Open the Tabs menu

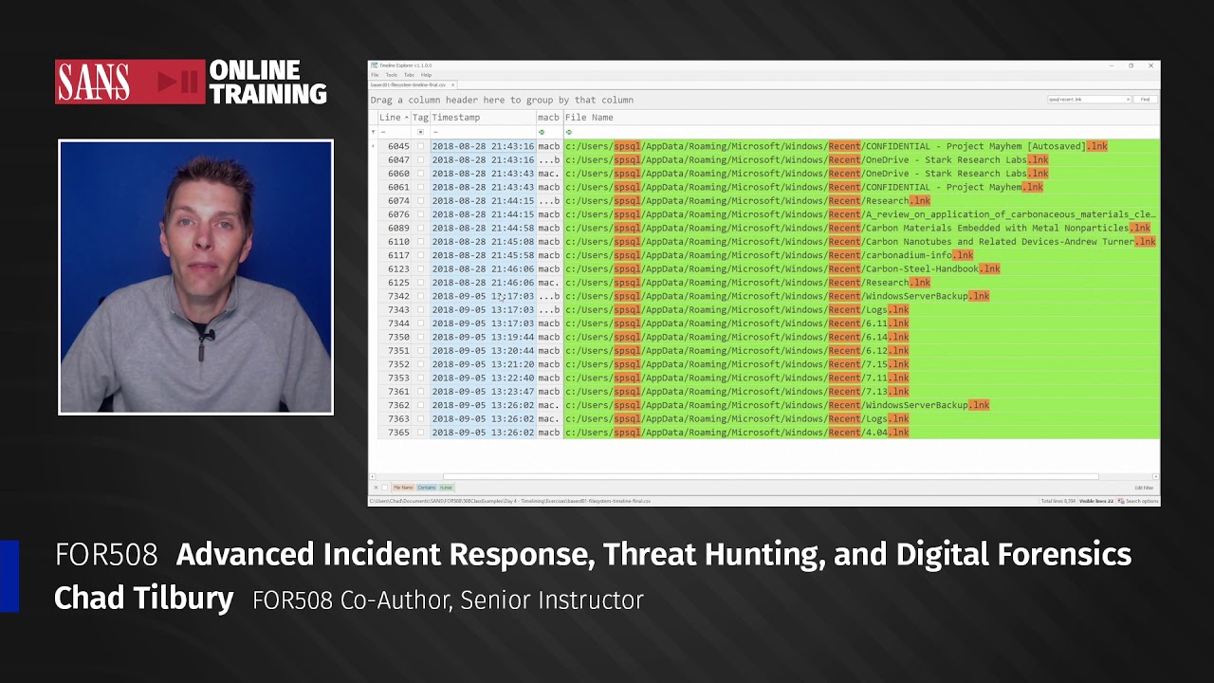coord(409,75)
